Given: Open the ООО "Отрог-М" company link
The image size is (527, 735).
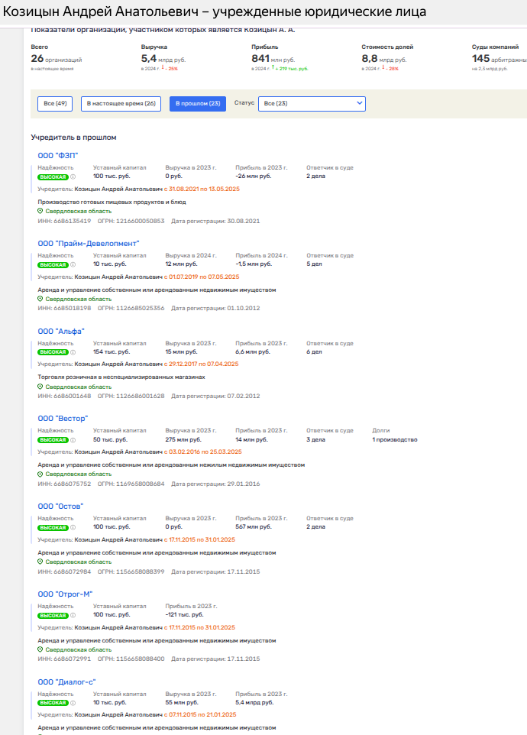Looking at the screenshot, I should 65,594.
